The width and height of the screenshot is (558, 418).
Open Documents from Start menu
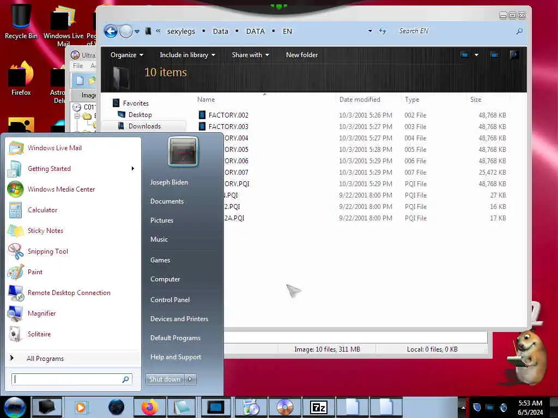(167, 201)
